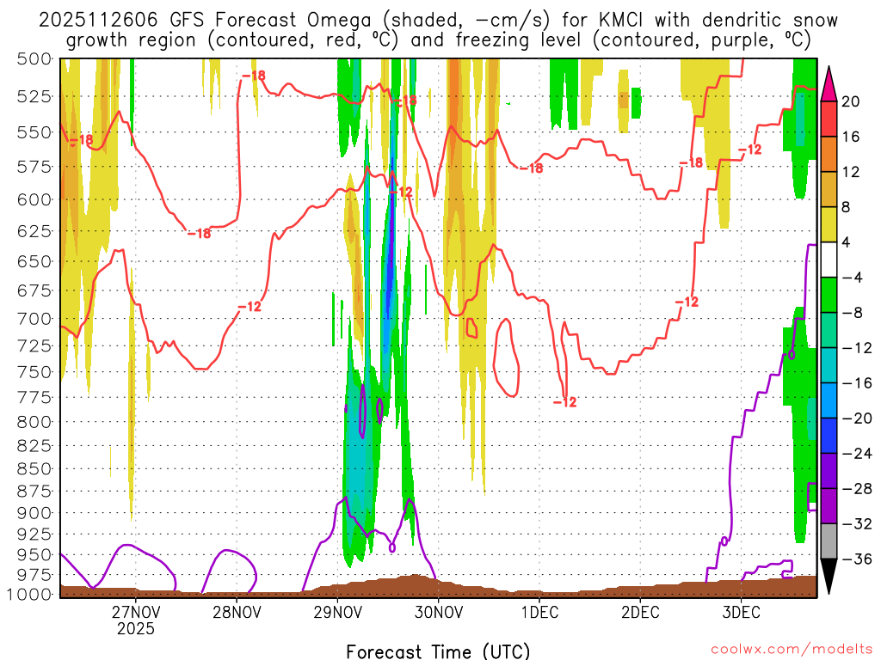Select the white -4 to 4 colorbar swatch
Viewport: 881px width, 660px height.
point(829,260)
